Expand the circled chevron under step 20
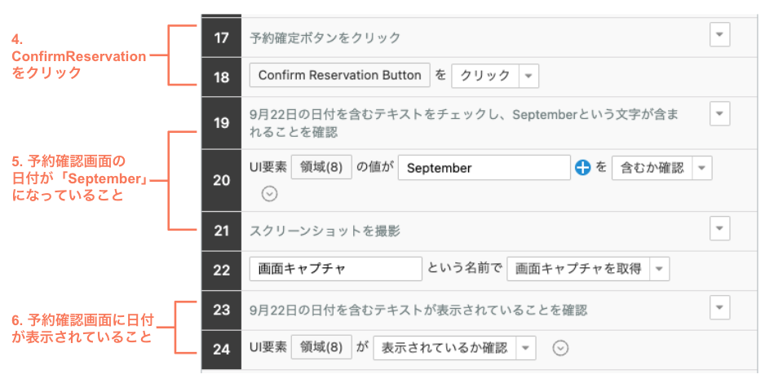Viewport: 765px width, 383px height. pyautogui.click(x=270, y=194)
